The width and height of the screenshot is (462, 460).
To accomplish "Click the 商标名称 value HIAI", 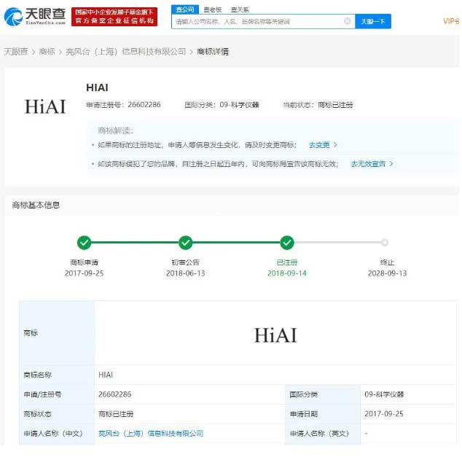I will [x=106, y=375].
